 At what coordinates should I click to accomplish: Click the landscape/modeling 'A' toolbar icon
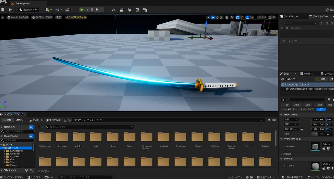114,10
